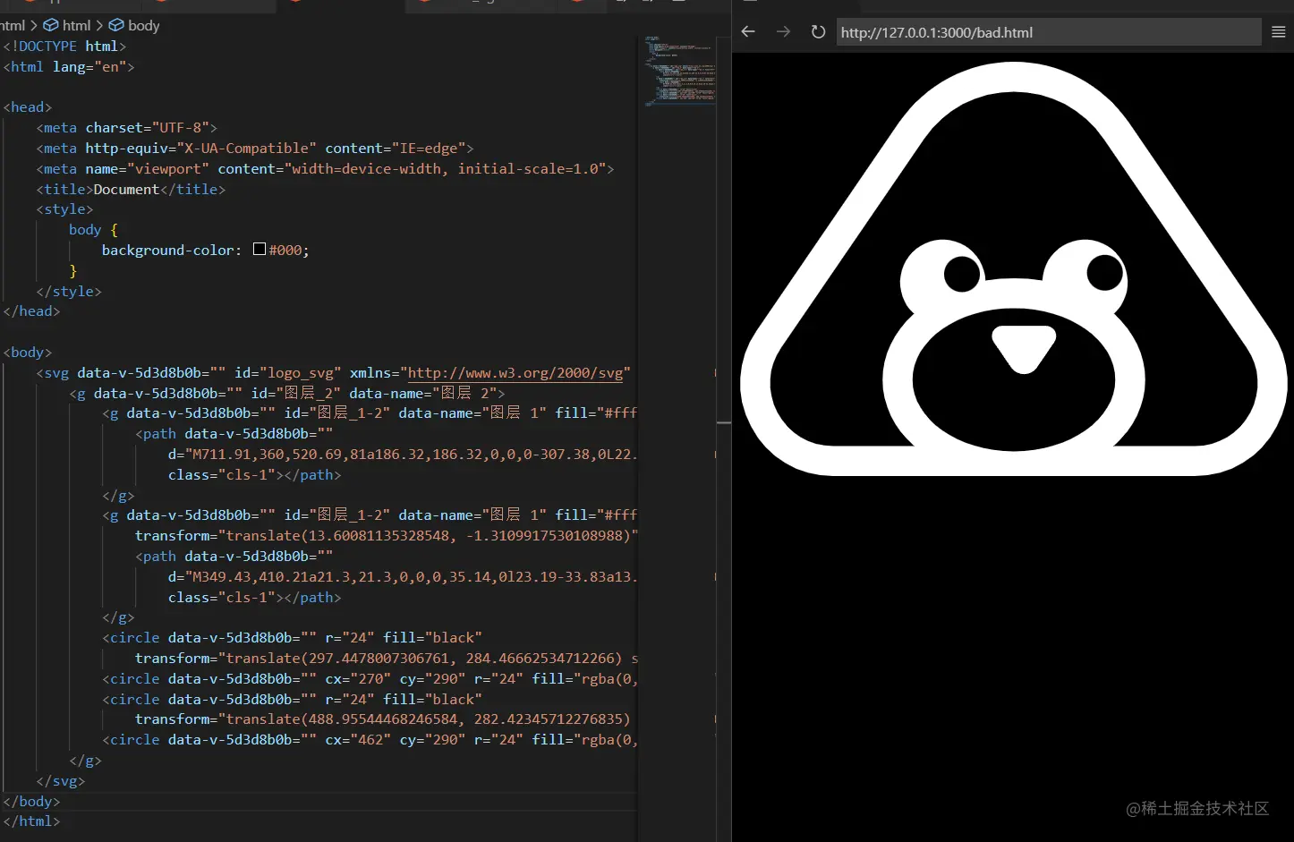Click the circle line with cx="270"

tap(370, 679)
